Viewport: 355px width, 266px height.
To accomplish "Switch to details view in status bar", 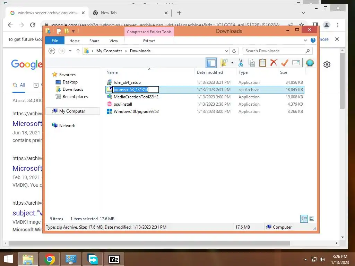I will pyautogui.click(x=304, y=219).
